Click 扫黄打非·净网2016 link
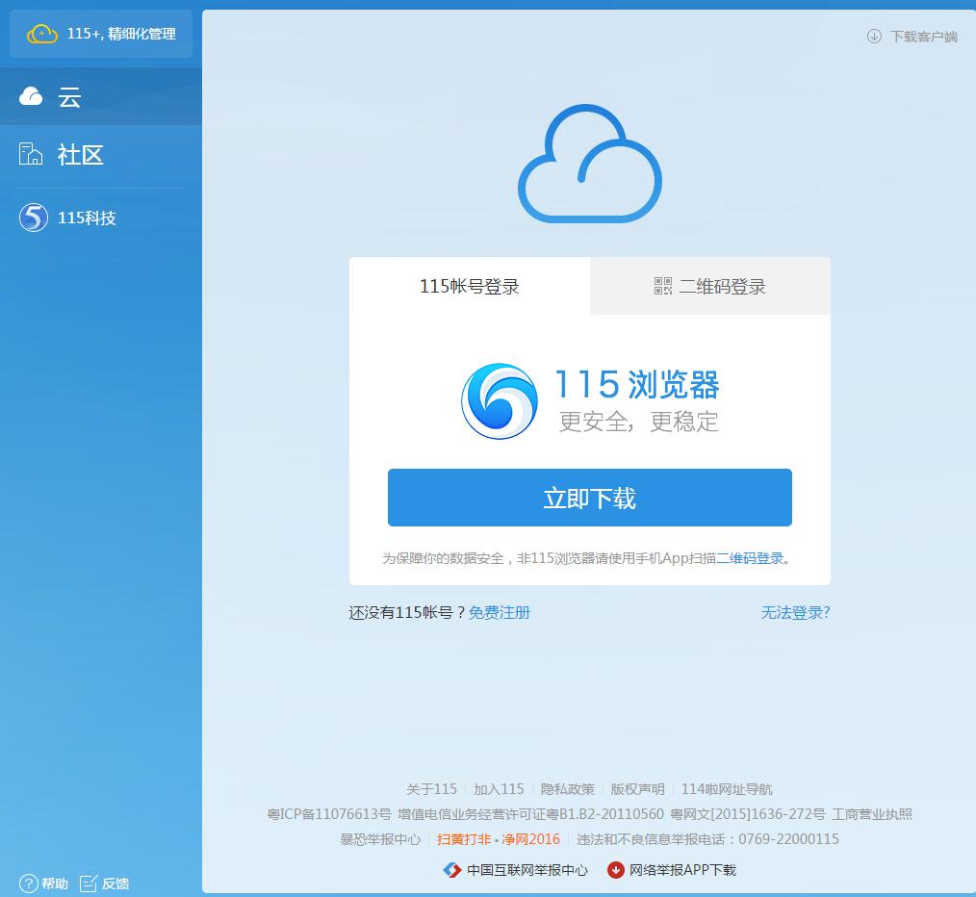This screenshot has width=976, height=897. pos(499,839)
